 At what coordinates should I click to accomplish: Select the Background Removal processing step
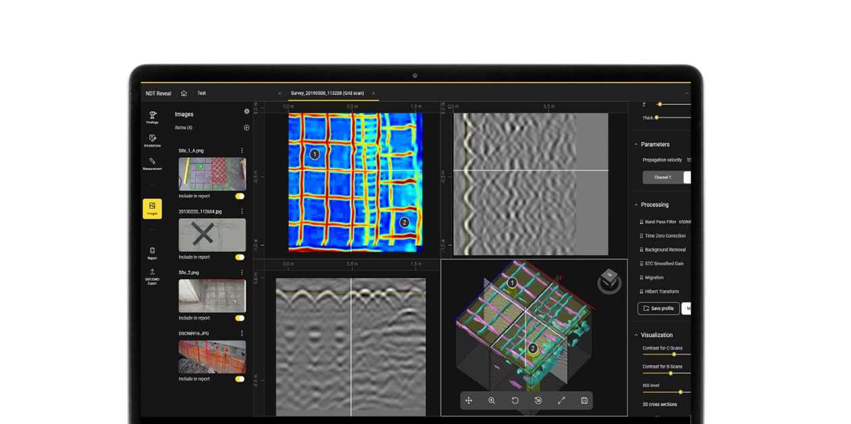(x=665, y=249)
